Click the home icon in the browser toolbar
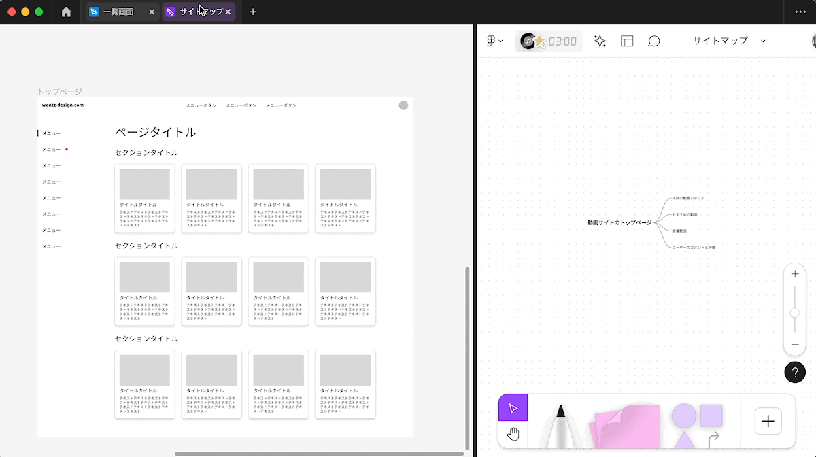This screenshot has height=457, width=816. pyautogui.click(x=66, y=12)
